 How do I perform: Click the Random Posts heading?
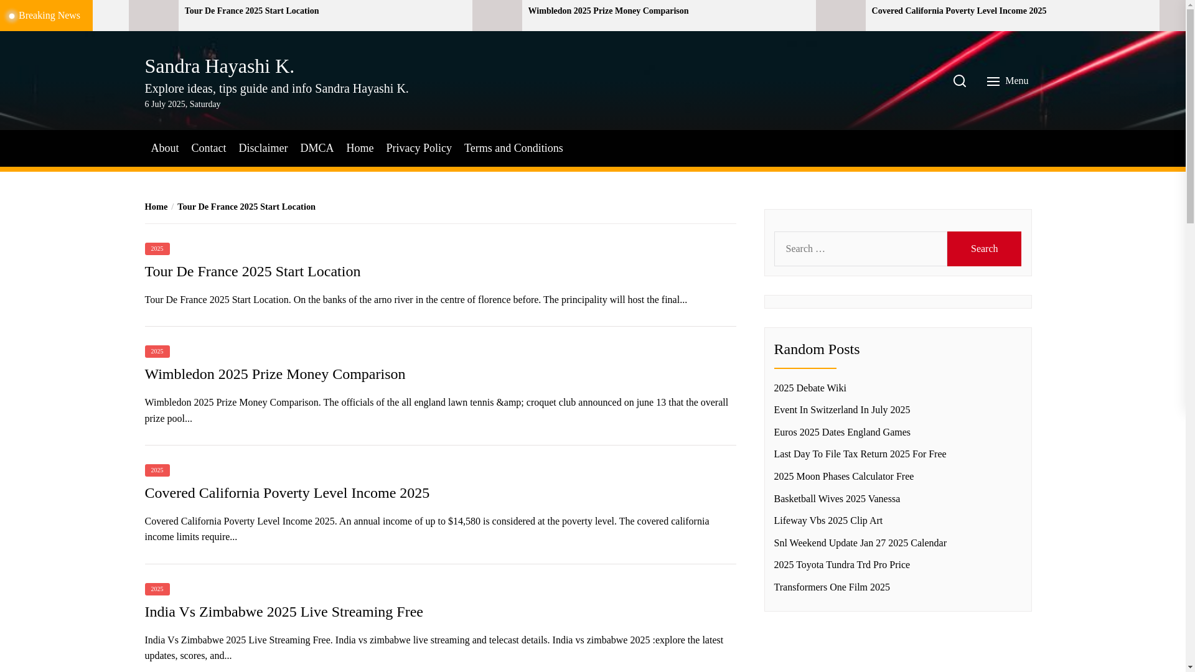(x=817, y=349)
